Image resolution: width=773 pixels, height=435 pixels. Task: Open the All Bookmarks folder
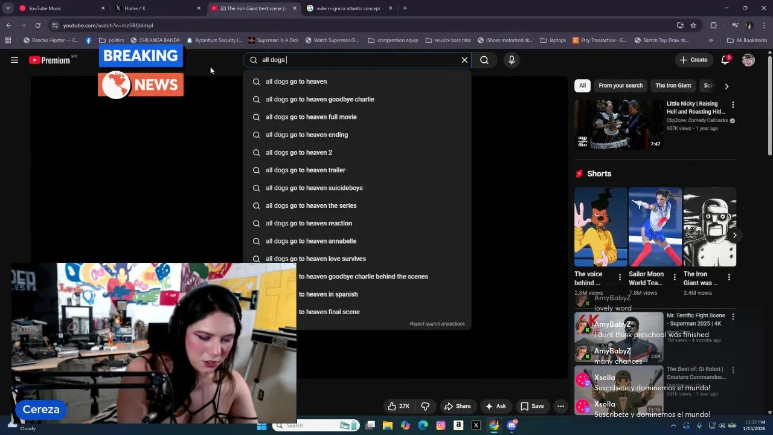[747, 40]
